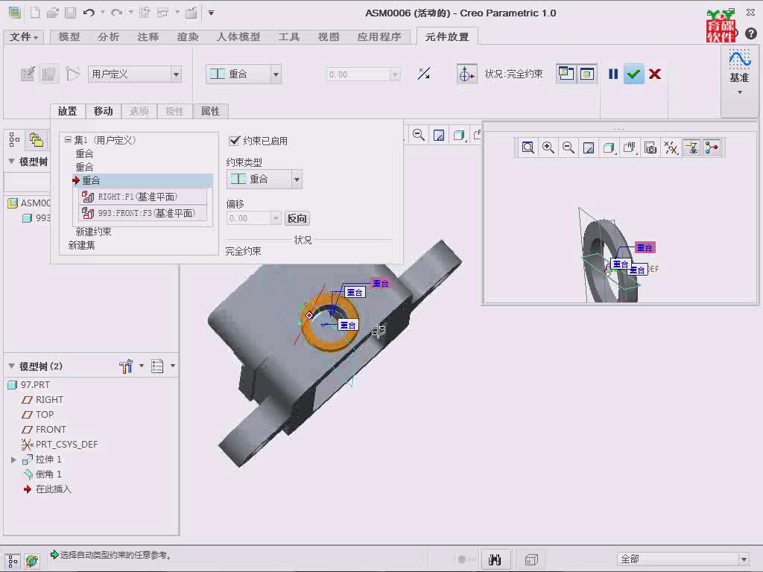Click the interface-to-interface placement icon

click(x=28, y=74)
